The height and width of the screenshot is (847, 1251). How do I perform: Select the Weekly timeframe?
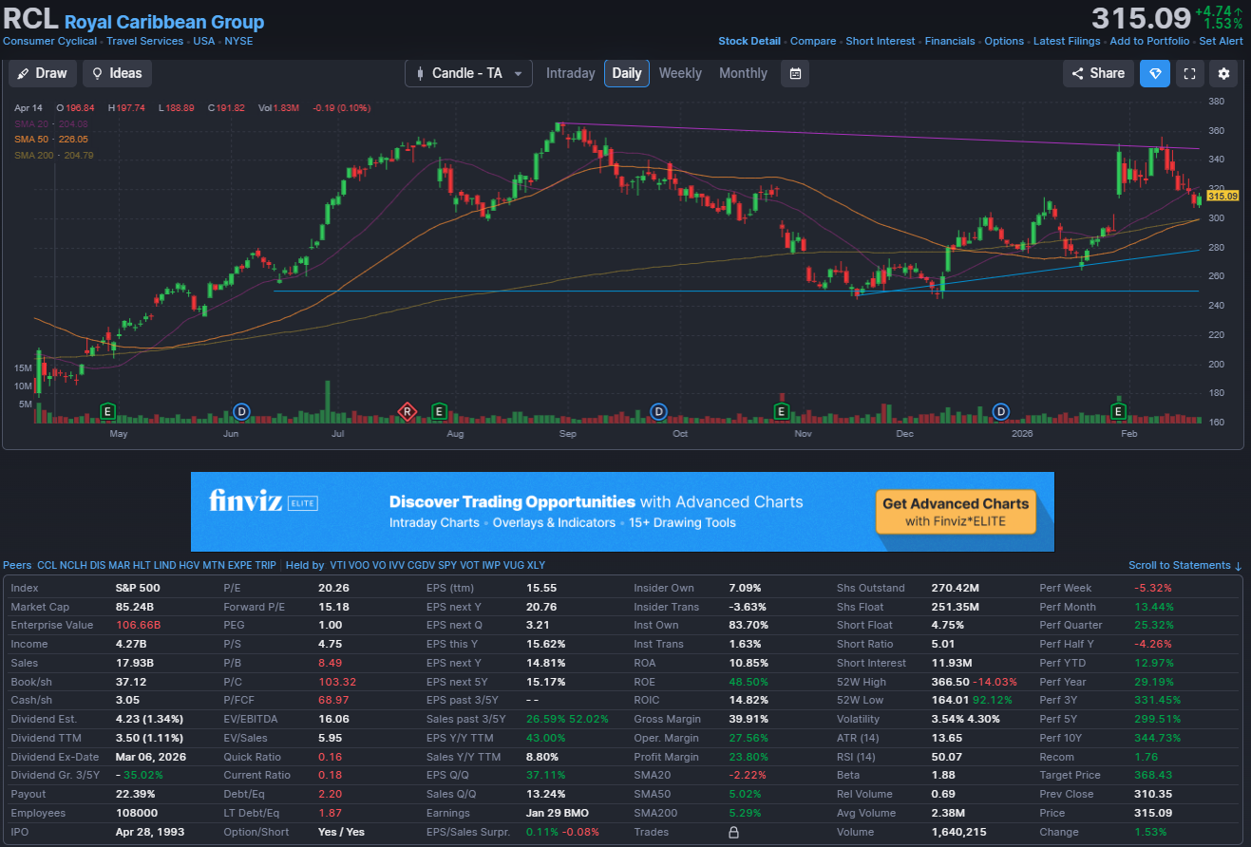coord(680,73)
